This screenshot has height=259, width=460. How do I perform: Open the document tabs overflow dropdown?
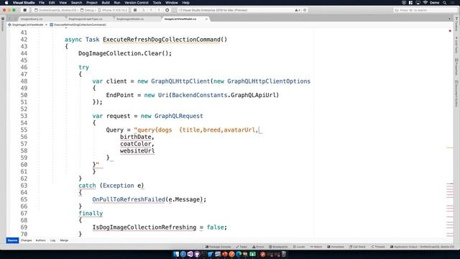pos(450,19)
